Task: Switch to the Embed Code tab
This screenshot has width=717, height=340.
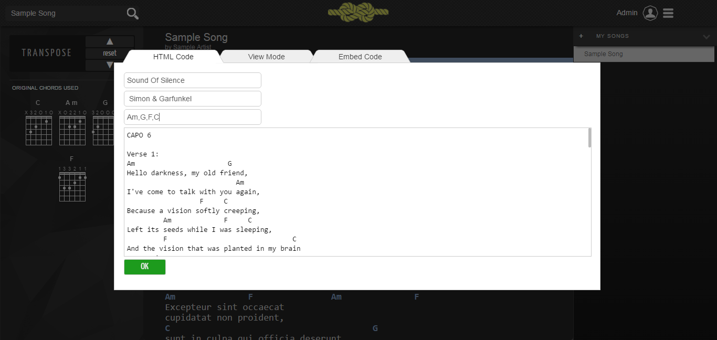Action: [x=360, y=57]
